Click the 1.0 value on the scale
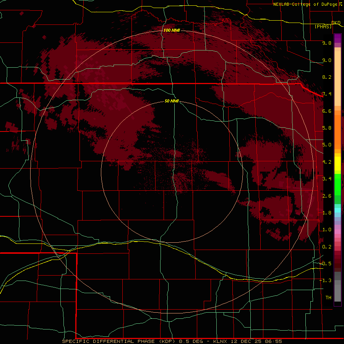 (x=327, y=230)
